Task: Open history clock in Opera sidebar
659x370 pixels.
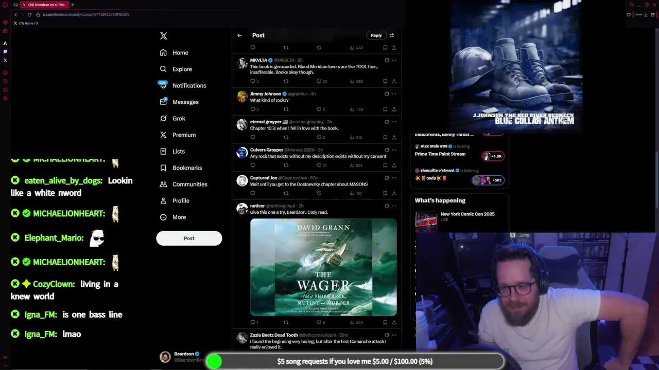Action: [5, 81]
